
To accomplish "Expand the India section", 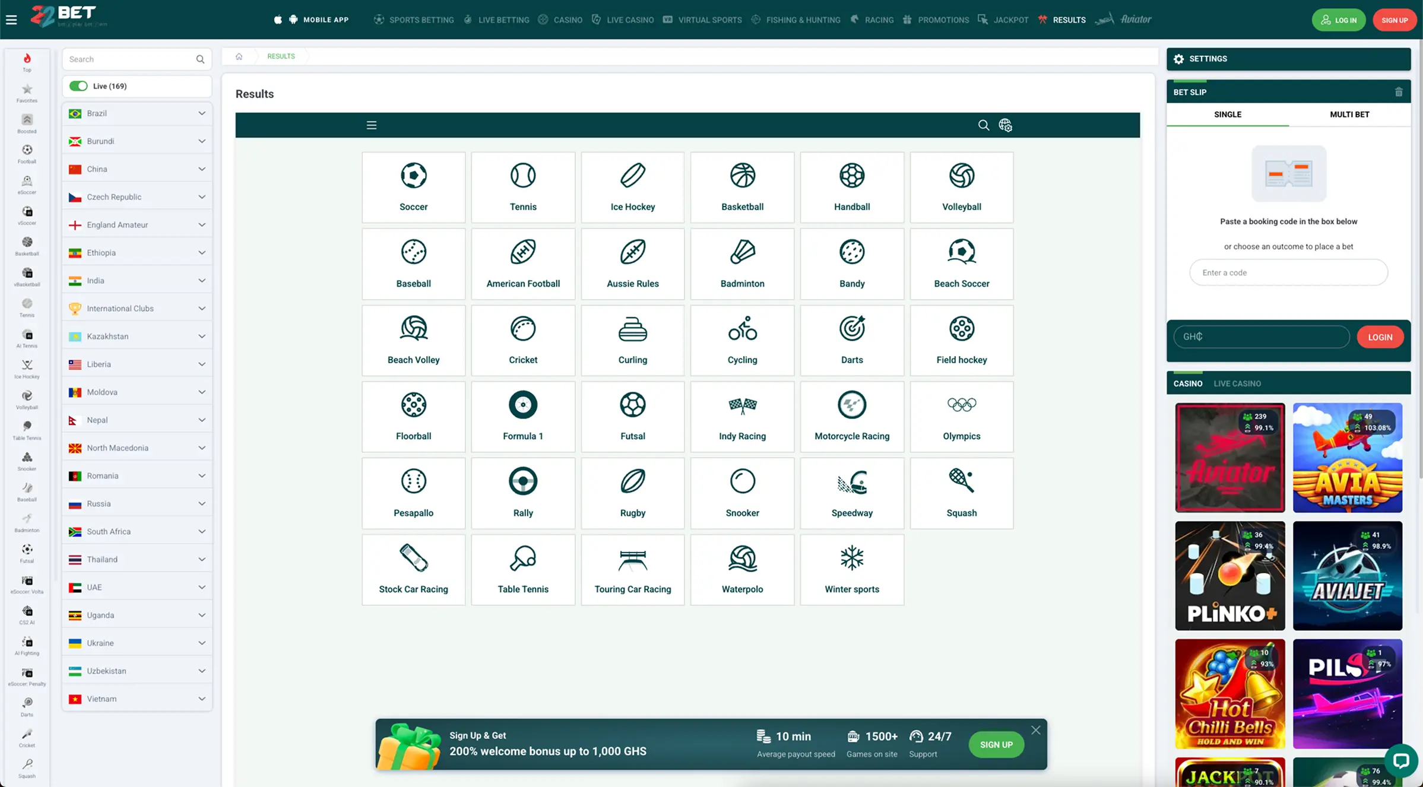I will tap(137, 281).
